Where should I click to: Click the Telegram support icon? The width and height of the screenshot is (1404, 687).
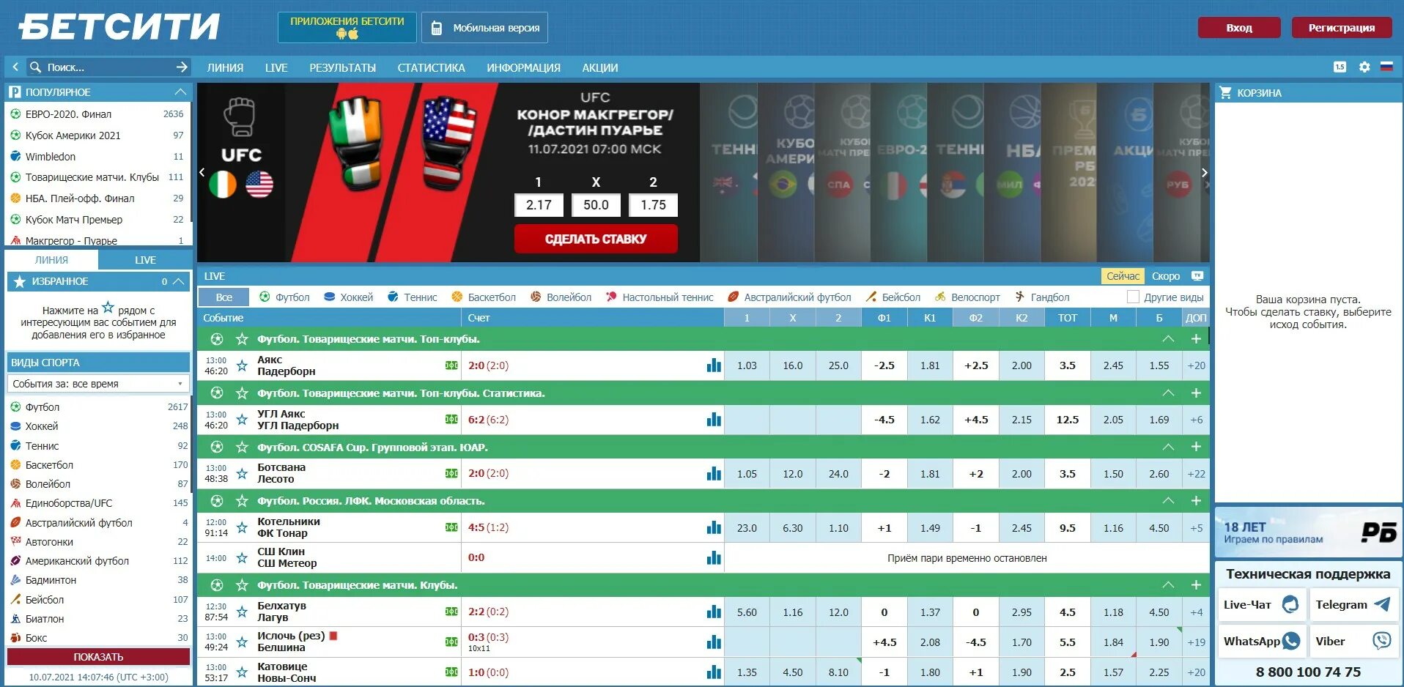coord(1382,604)
